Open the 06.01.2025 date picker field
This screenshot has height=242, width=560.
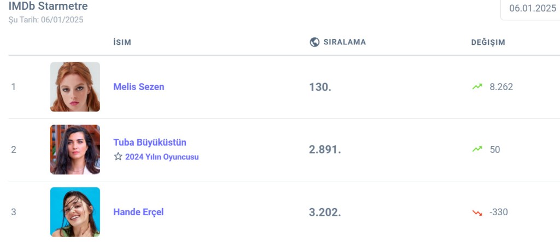(532, 8)
